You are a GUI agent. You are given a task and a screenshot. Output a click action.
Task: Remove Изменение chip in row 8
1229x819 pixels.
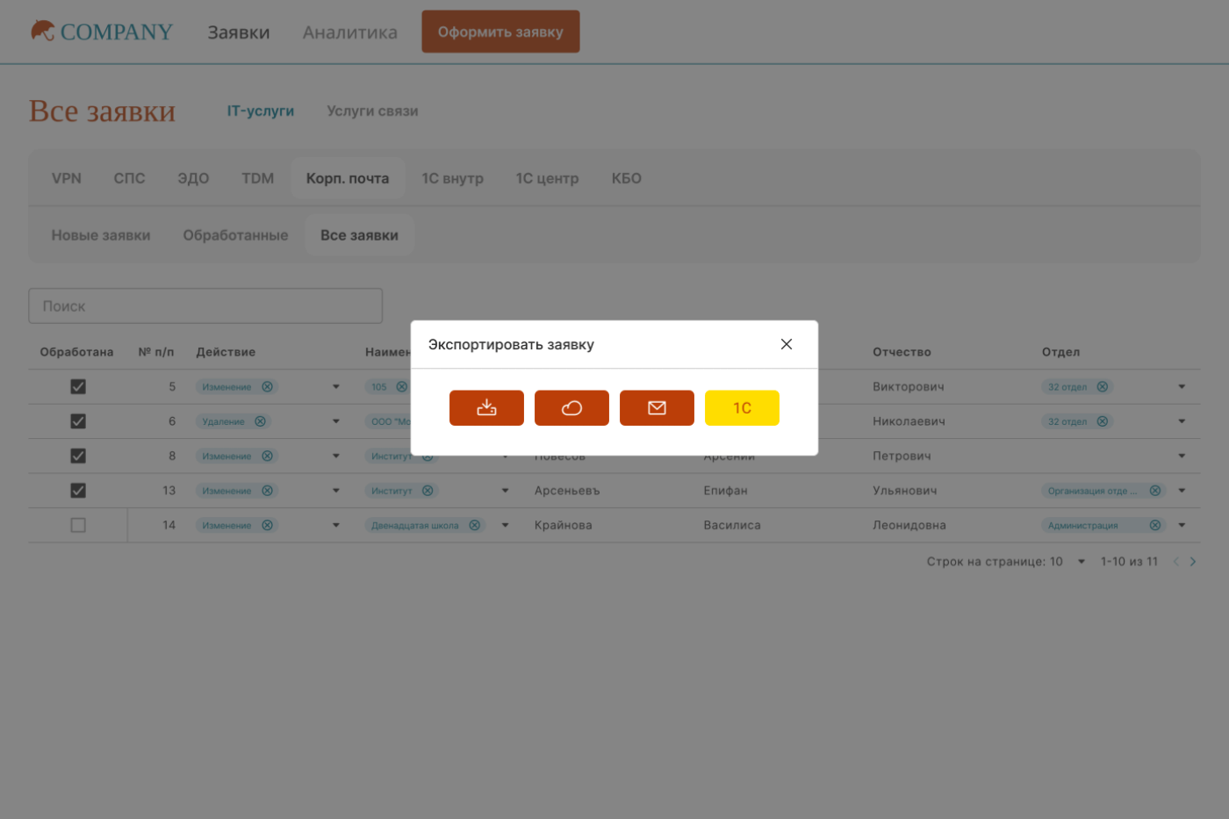point(267,456)
